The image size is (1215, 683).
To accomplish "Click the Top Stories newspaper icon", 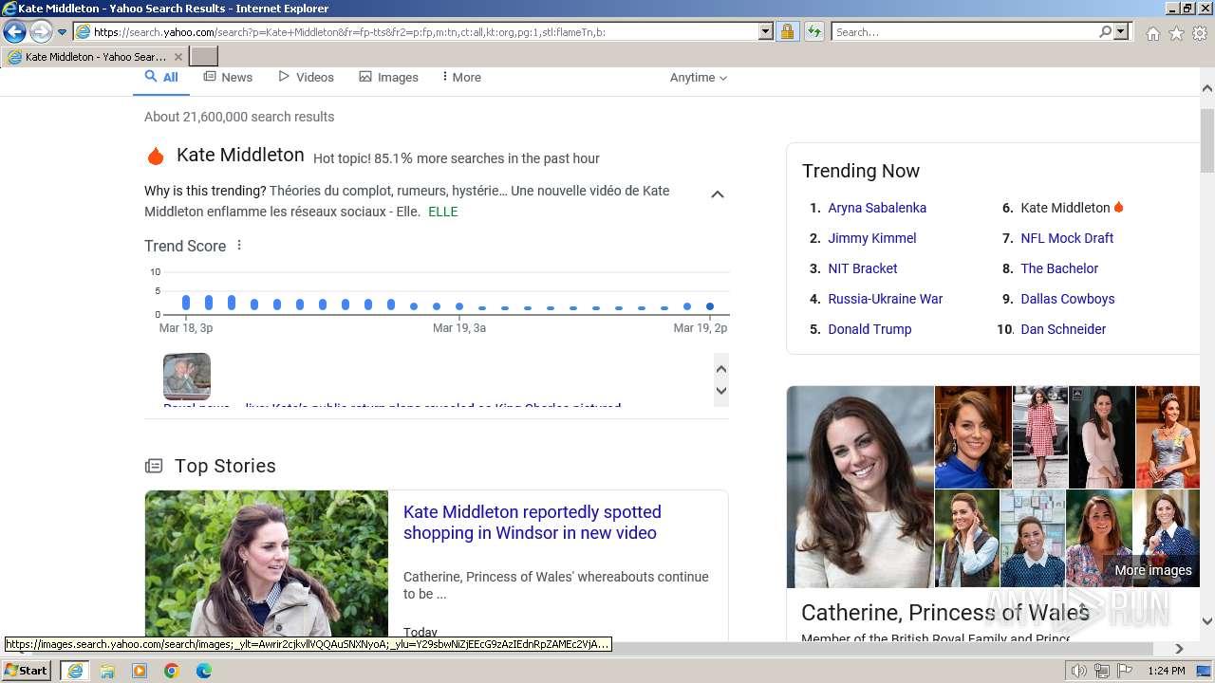I will [154, 466].
